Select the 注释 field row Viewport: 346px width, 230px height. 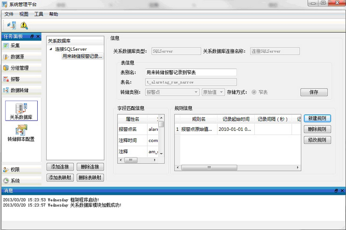tap(138, 151)
